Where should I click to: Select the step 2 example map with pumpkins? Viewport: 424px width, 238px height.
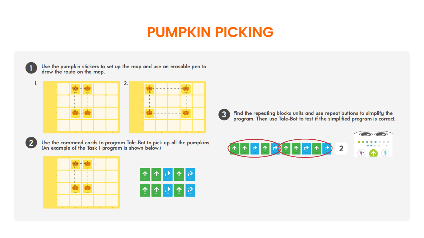pyautogui.click(x=81, y=182)
